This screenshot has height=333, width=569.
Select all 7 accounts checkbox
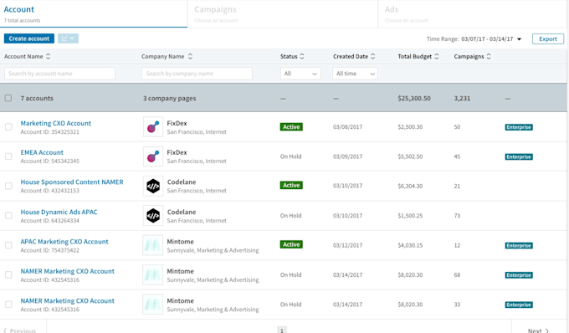(x=8, y=98)
